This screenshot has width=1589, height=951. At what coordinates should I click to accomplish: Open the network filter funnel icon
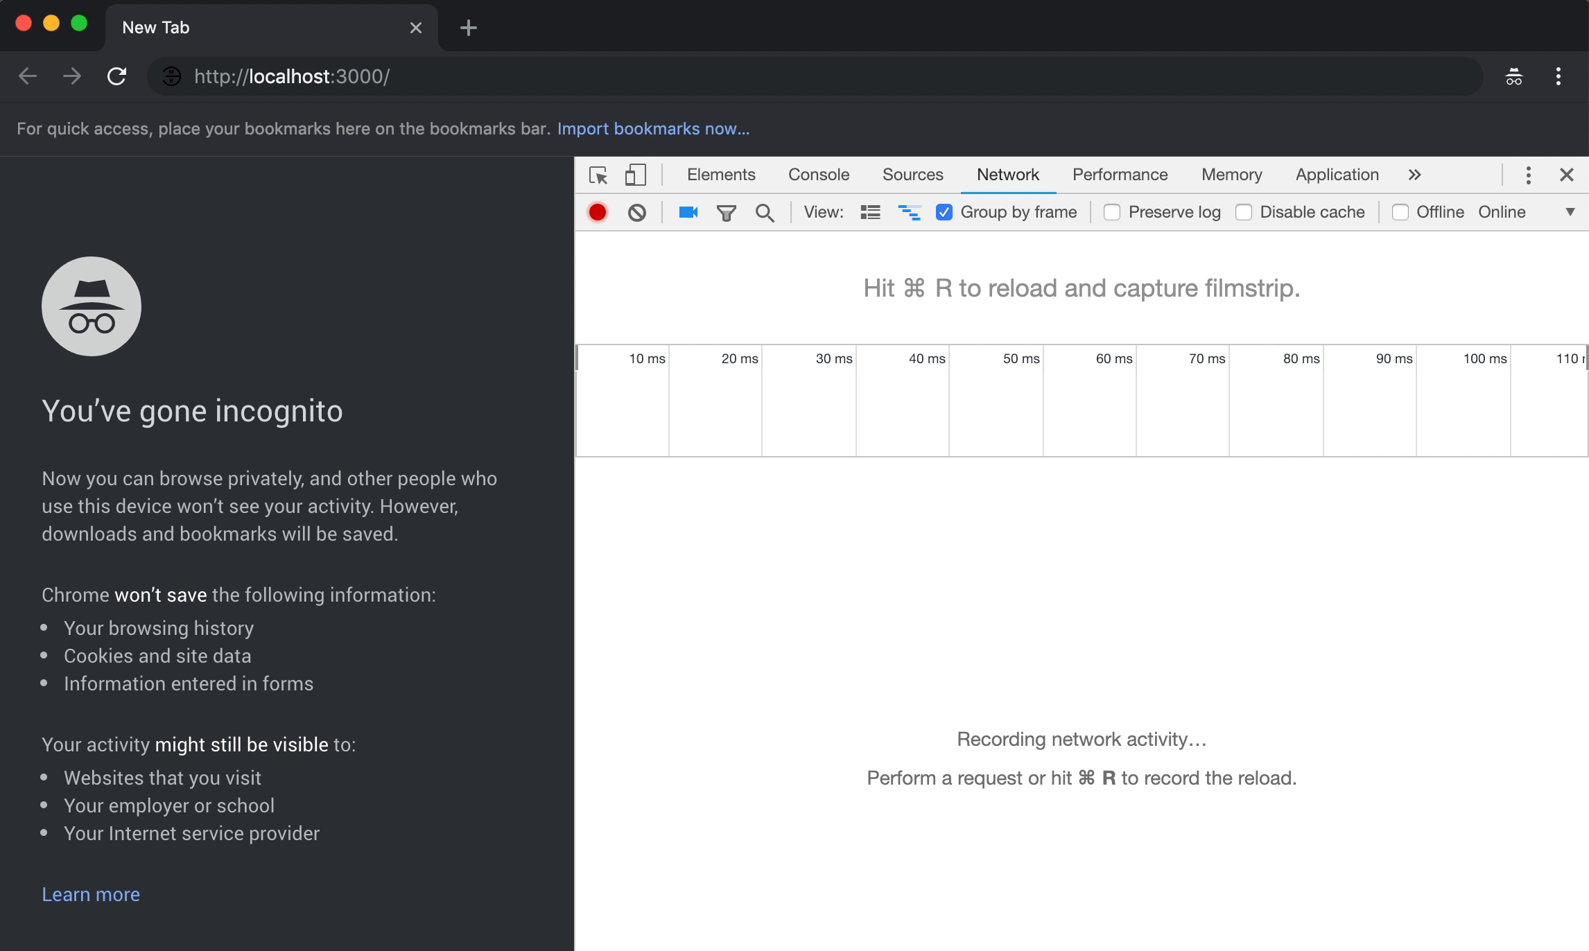coord(726,213)
